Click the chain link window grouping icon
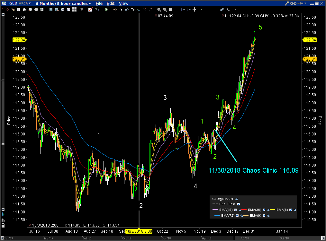Viewport: 326px width, 241px height. (293, 3)
